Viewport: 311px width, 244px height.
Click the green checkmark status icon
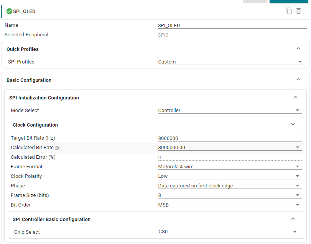pos(10,11)
